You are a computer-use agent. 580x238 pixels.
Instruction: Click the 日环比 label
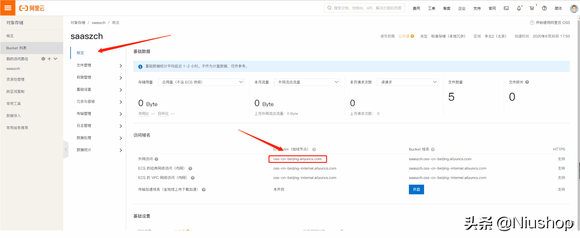coord(163,114)
